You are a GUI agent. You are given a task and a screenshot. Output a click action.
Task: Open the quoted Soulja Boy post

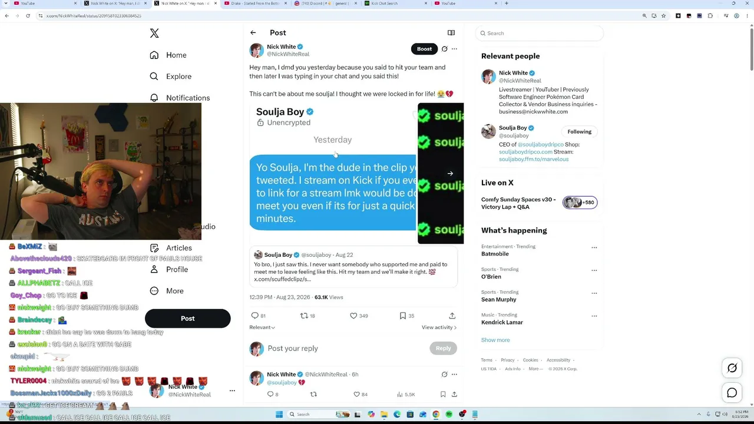tap(354, 267)
